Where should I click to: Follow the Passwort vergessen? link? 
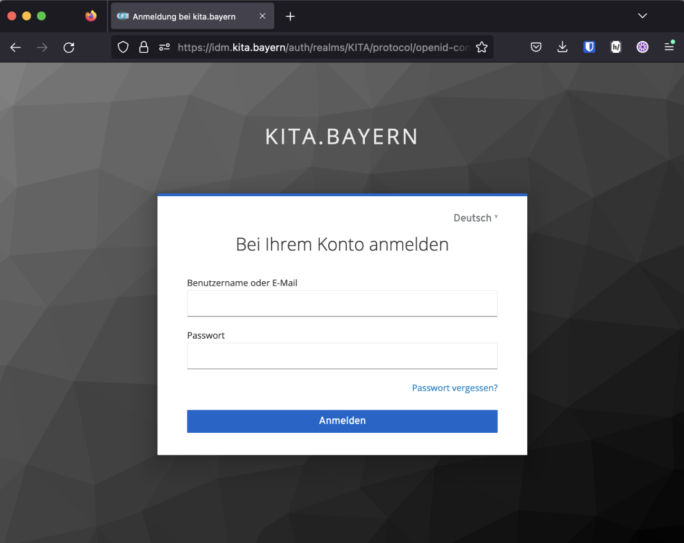[455, 388]
